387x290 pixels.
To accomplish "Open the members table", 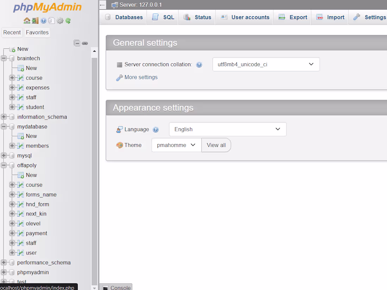I will tap(37, 146).
